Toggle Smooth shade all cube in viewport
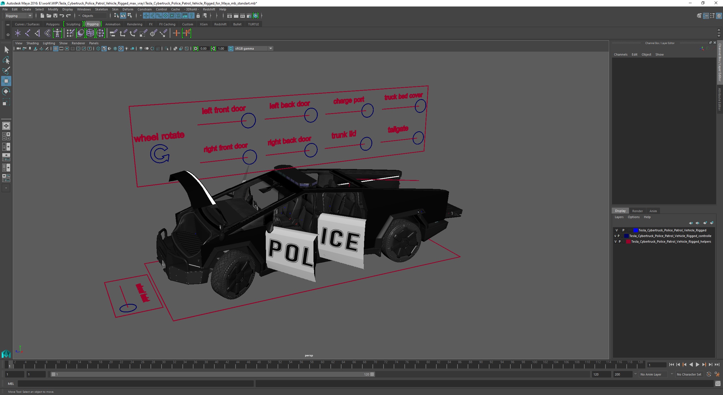This screenshot has height=395, width=723. 104,49
